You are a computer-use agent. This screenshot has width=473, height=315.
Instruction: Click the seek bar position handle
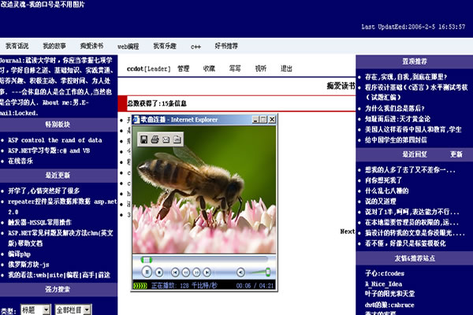coord(147,260)
